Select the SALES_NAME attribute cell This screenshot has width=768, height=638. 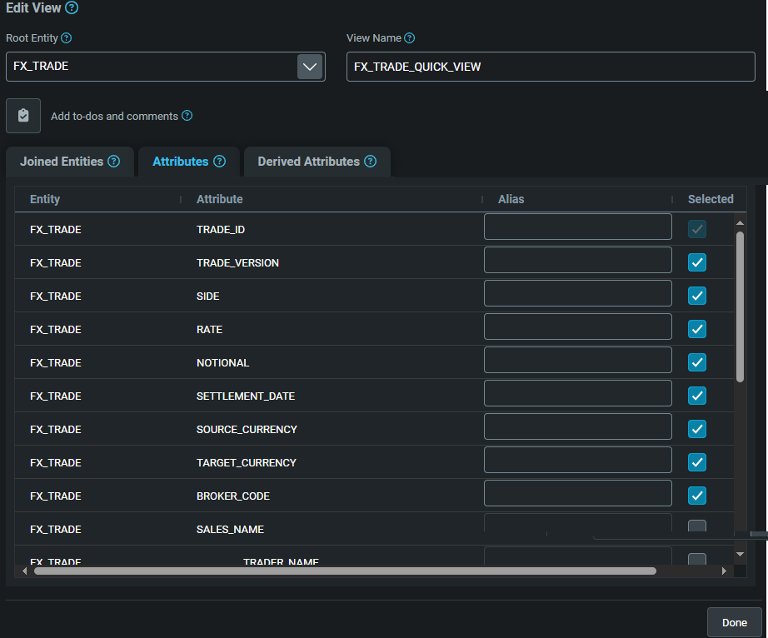pos(230,529)
